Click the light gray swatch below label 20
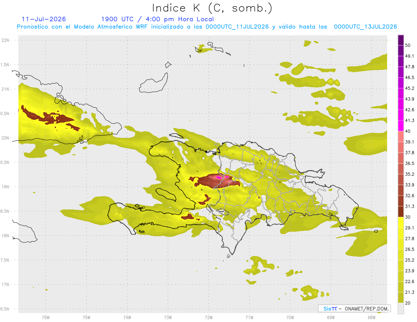Screen dimensions: 417x322 coord(401,308)
